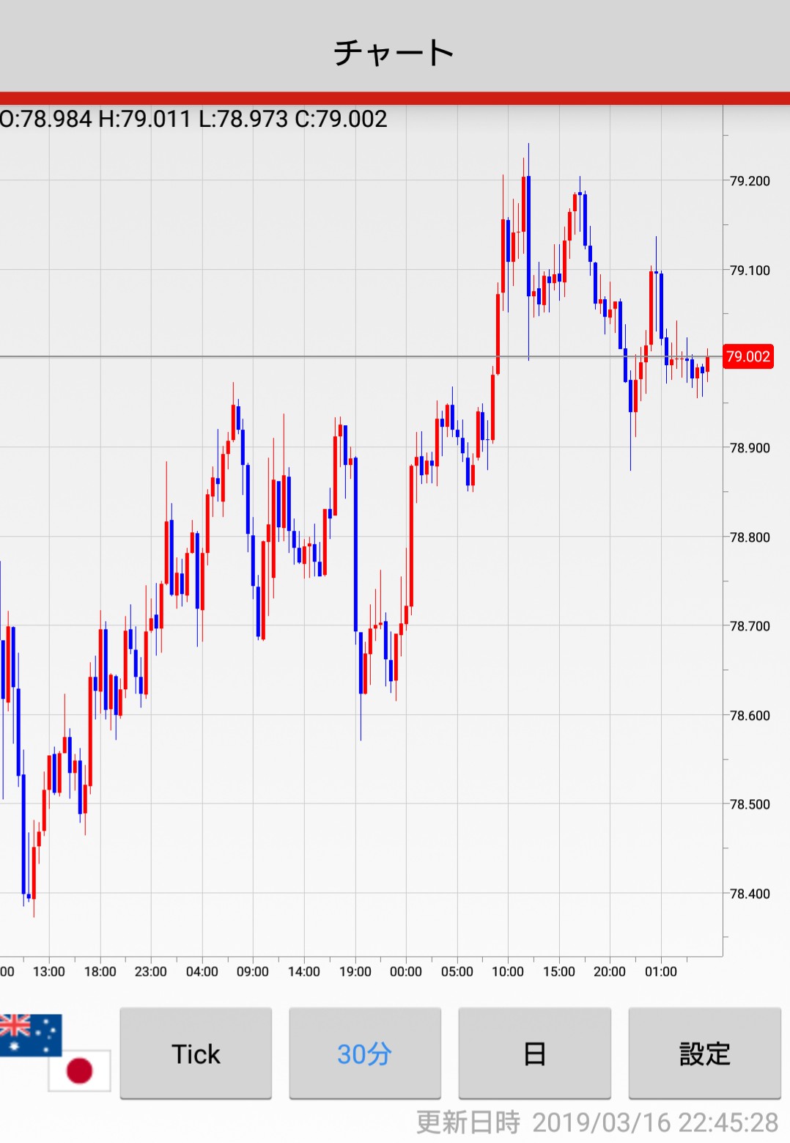Image resolution: width=790 pixels, height=1143 pixels.
Task: Switch to the 日 daily chart
Action: [x=534, y=1054]
